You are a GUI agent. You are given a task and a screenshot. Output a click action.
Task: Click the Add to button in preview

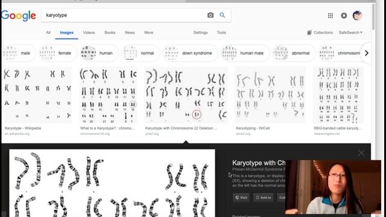[x=263, y=198]
